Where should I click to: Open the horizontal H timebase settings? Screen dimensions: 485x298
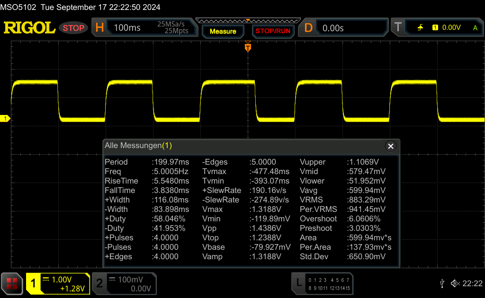(99, 28)
